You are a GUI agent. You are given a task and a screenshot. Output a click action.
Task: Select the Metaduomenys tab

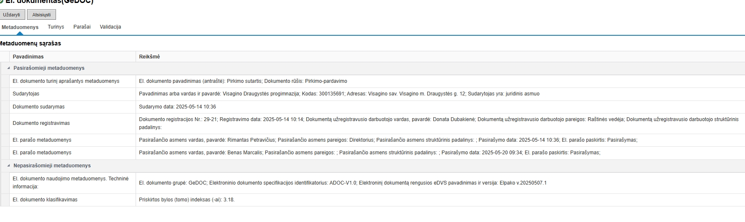pyautogui.click(x=20, y=27)
